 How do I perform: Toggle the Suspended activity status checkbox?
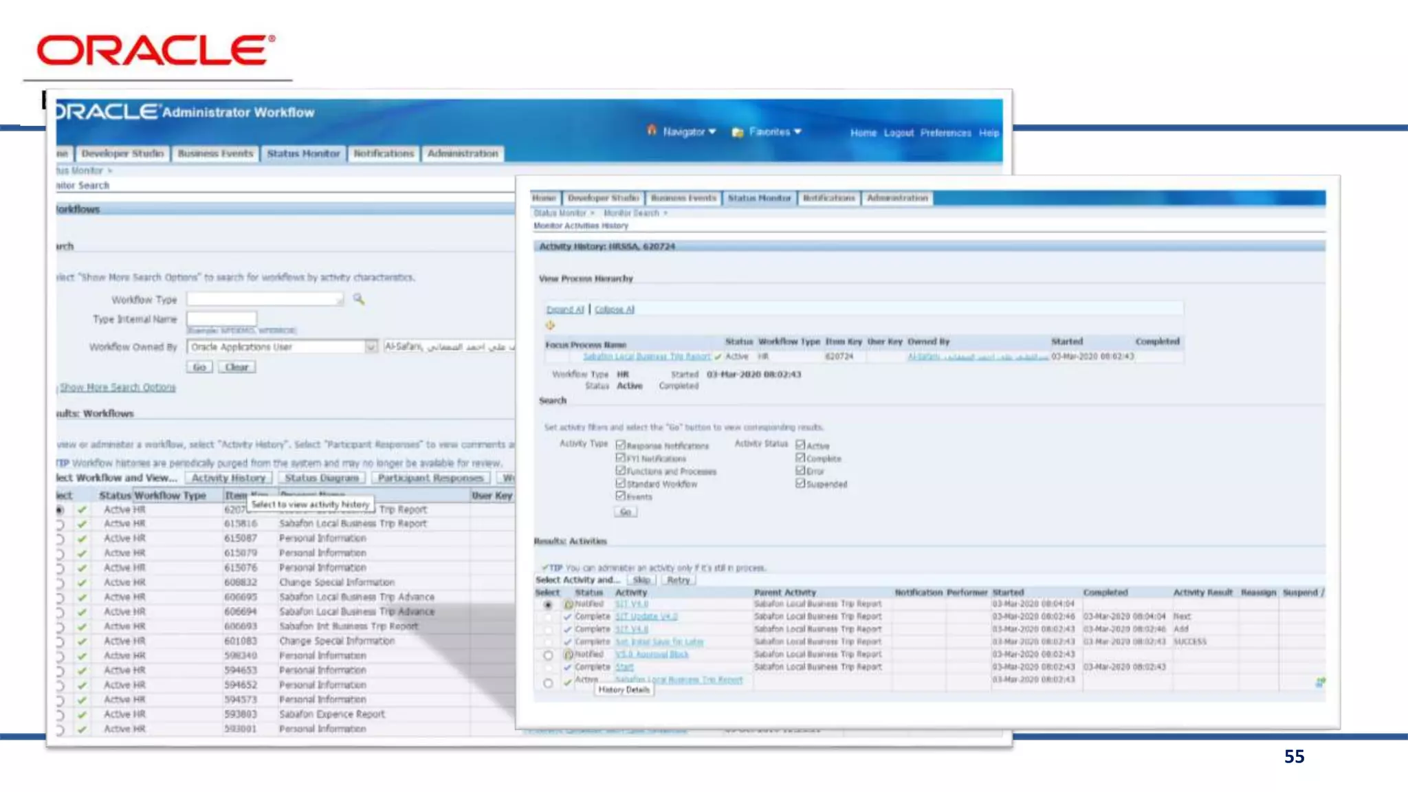(x=800, y=483)
